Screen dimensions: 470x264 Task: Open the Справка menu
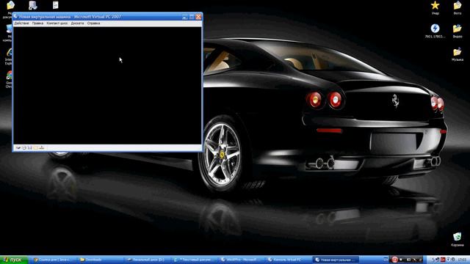pos(93,23)
